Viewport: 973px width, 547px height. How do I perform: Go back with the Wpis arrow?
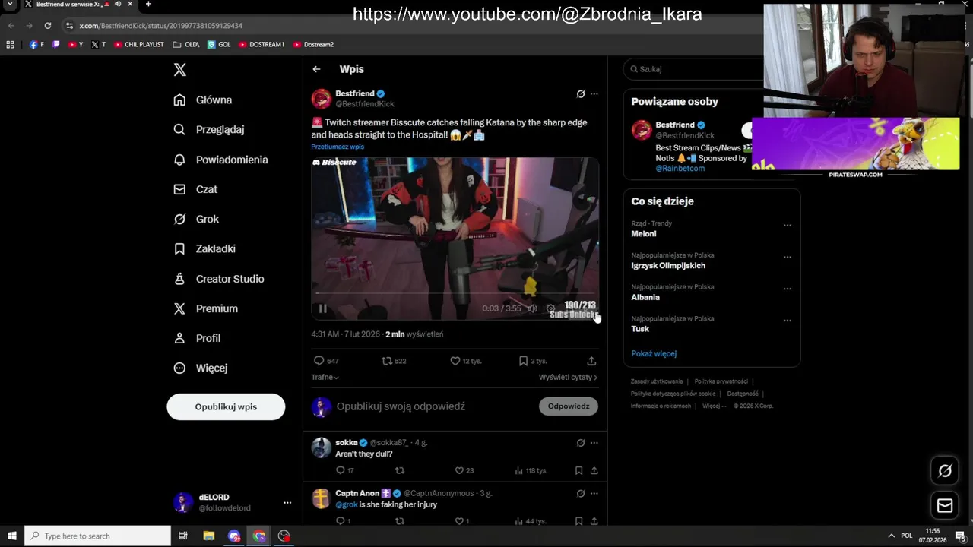pyautogui.click(x=316, y=69)
